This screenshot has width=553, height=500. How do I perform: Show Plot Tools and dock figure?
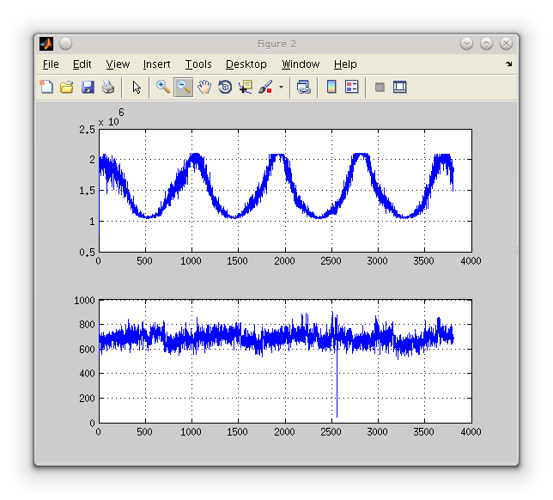click(400, 87)
